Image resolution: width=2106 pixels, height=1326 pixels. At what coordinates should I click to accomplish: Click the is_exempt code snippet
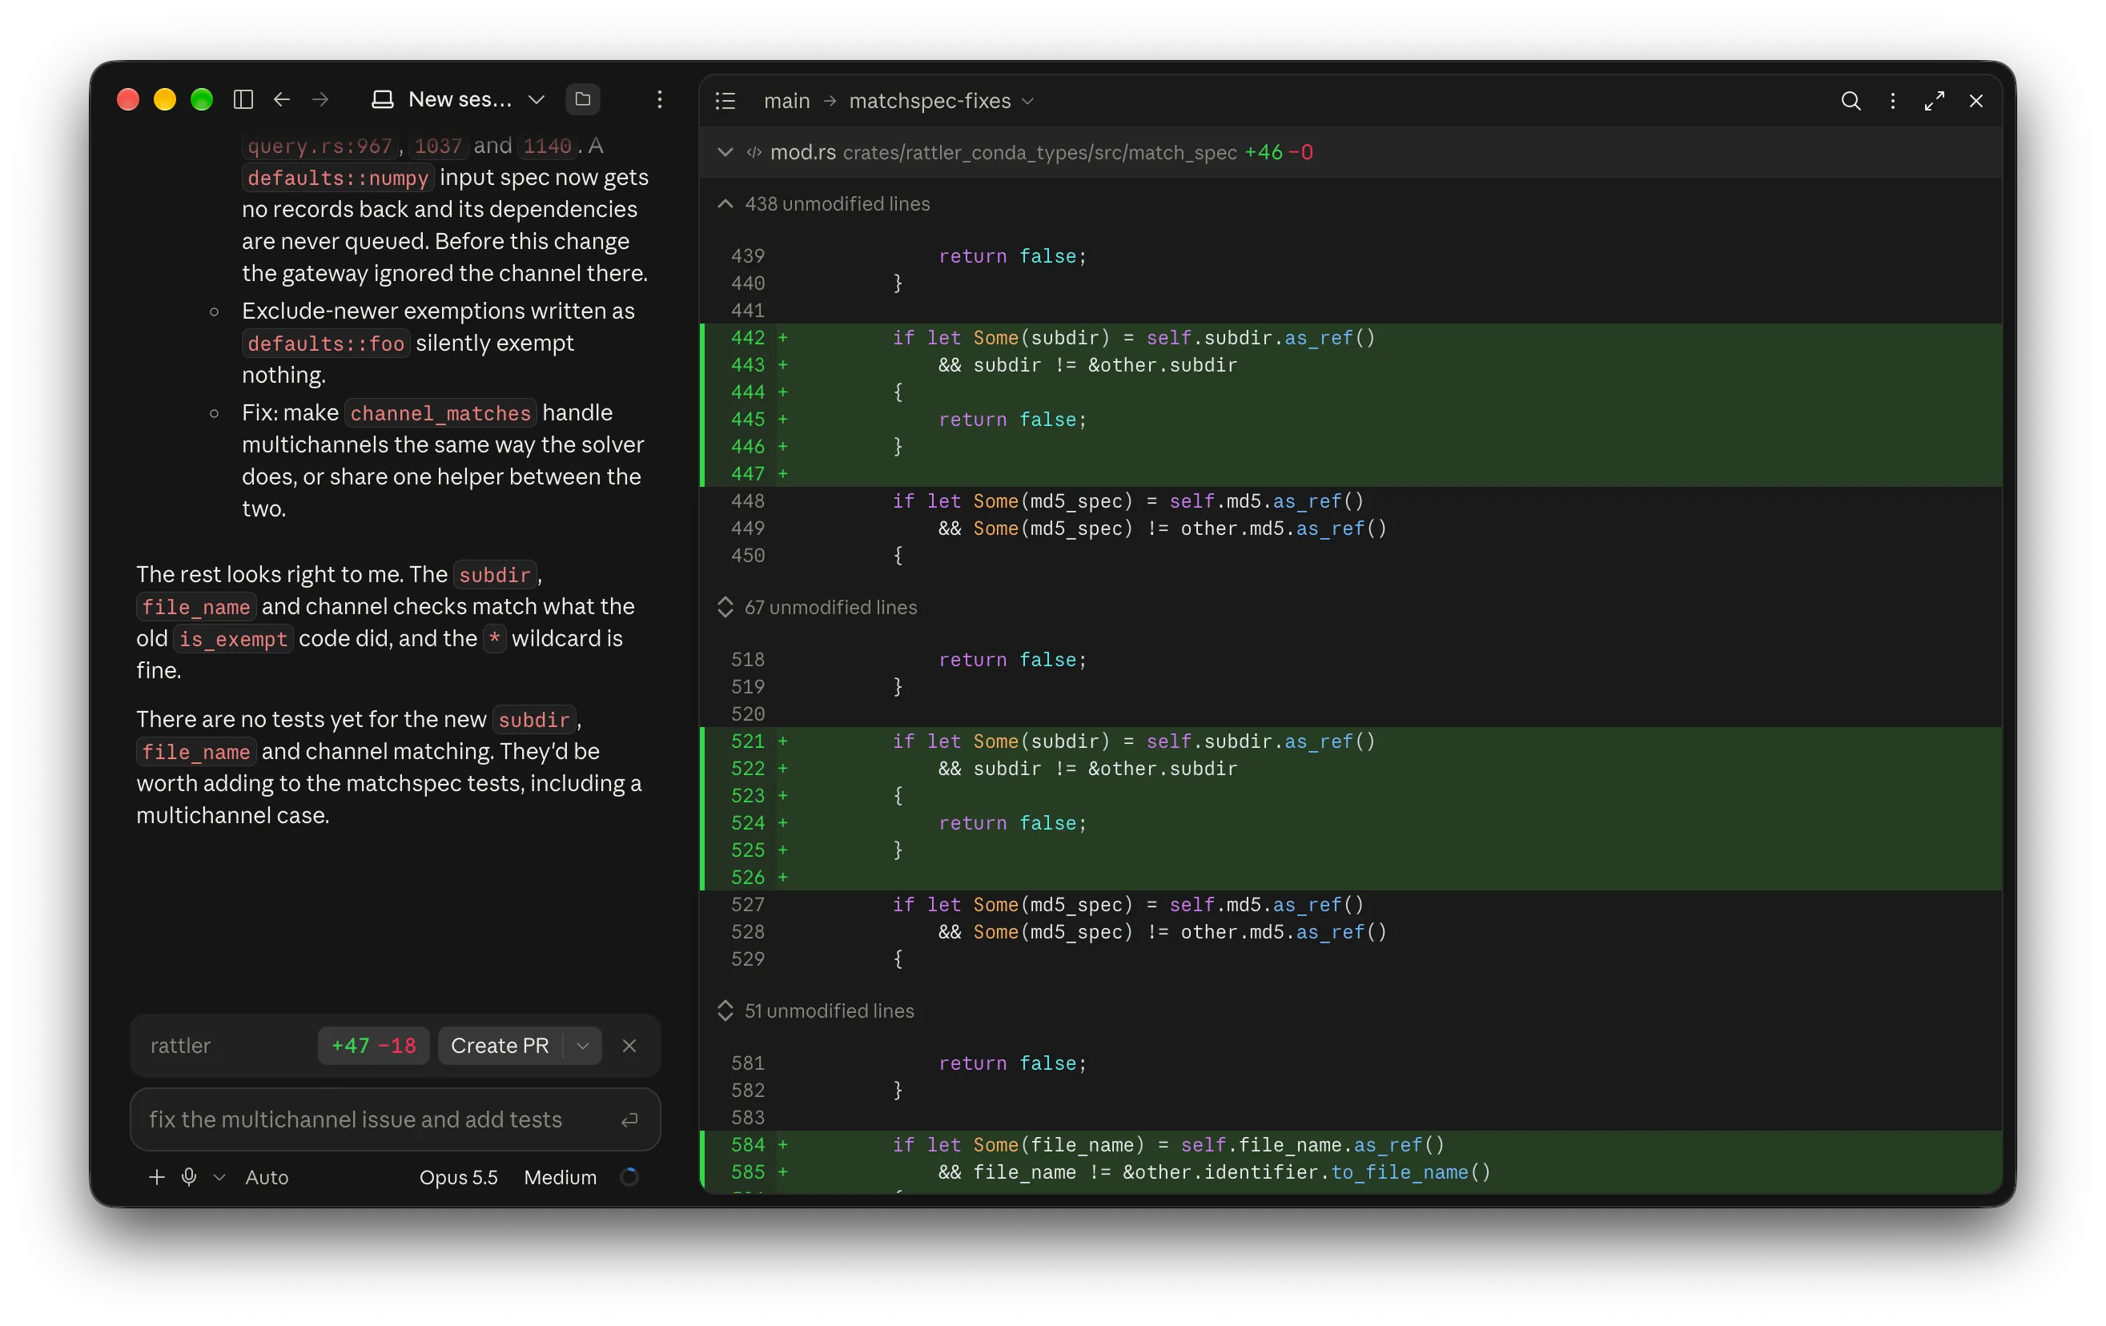234,638
